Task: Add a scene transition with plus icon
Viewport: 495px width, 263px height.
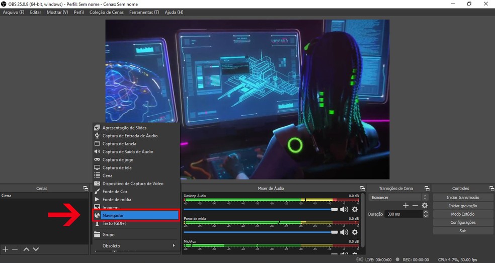Action: click(x=406, y=206)
